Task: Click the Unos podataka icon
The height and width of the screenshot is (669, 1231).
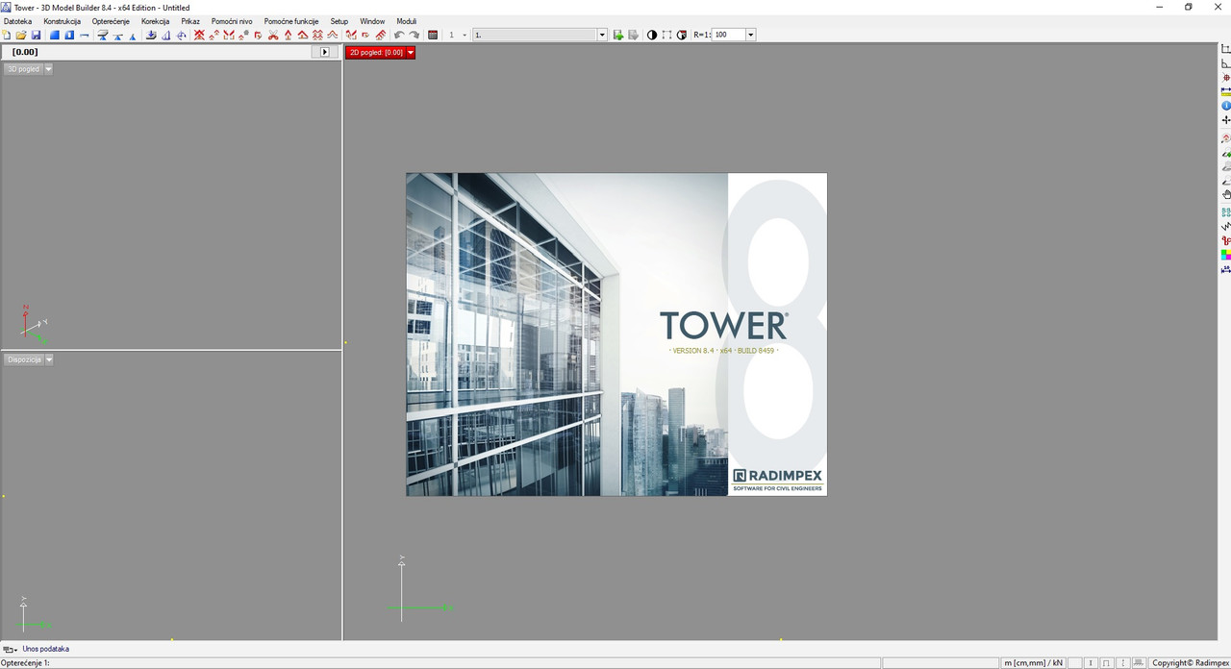Action: click(x=10, y=650)
